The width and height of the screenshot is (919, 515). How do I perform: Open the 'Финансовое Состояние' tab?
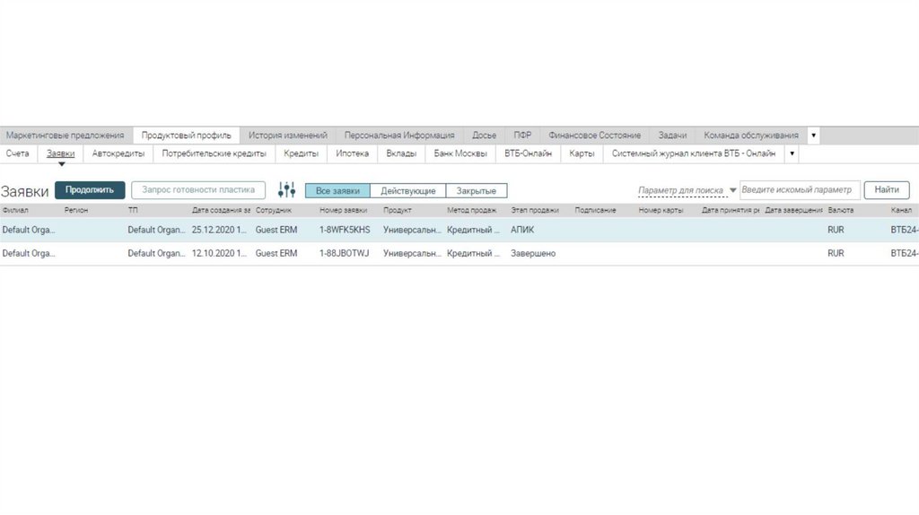(594, 135)
